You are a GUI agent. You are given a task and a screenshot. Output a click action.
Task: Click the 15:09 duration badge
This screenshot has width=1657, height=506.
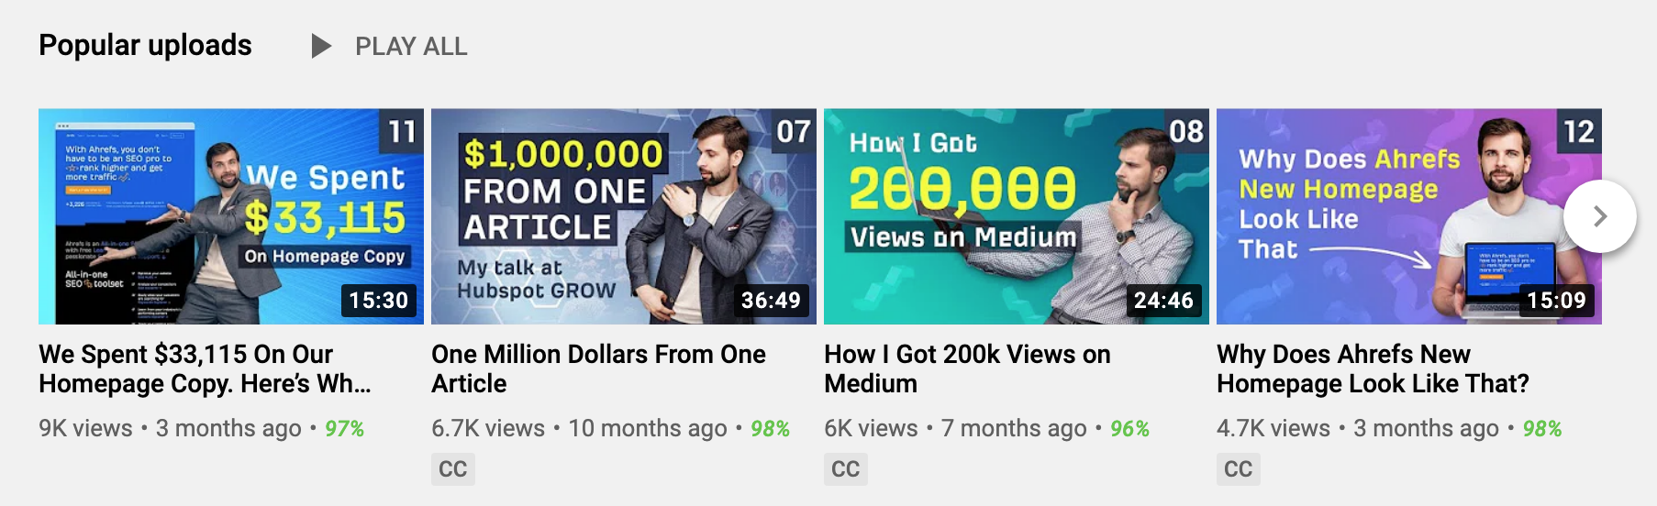pyautogui.click(x=1556, y=300)
